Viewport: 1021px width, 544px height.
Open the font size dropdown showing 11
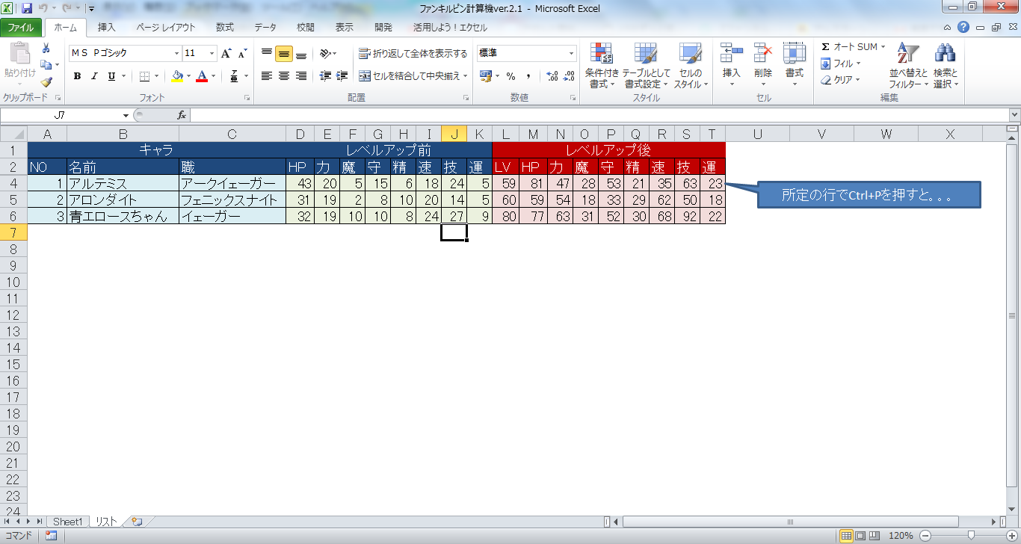(x=212, y=54)
